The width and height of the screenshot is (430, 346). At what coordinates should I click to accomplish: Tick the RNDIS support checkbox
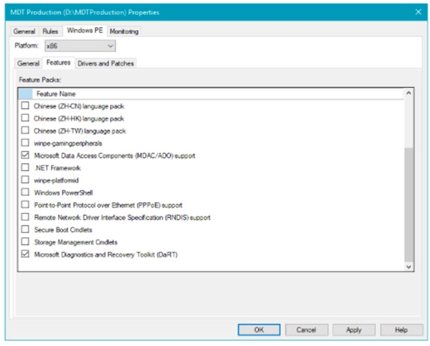point(25,217)
